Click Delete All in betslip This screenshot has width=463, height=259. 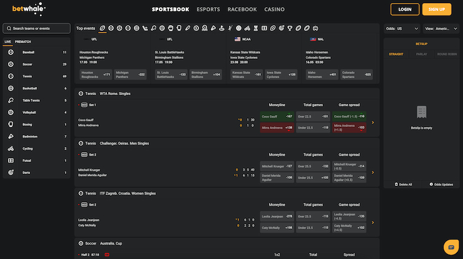[x=404, y=185]
